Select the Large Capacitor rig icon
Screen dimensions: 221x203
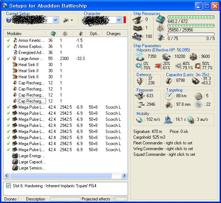click(x=15, y=162)
